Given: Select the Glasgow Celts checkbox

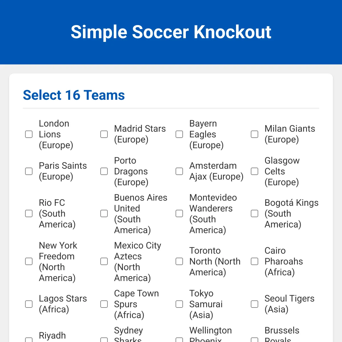Looking at the screenshot, I should [255, 171].
